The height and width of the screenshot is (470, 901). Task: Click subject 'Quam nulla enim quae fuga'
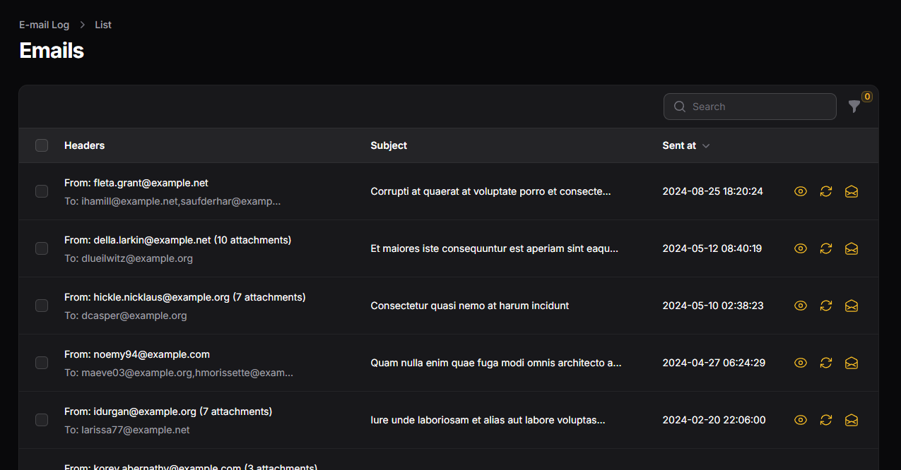(x=496, y=363)
